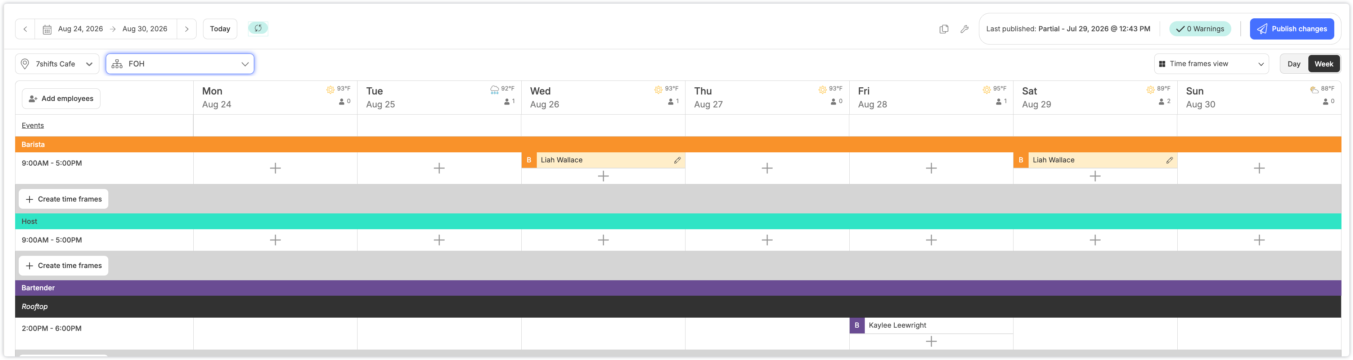Open the schedule tools wrench icon

click(964, 29)
